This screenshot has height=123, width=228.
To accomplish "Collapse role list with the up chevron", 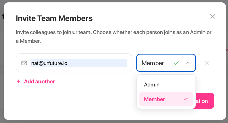I will (x=188, y=63).
